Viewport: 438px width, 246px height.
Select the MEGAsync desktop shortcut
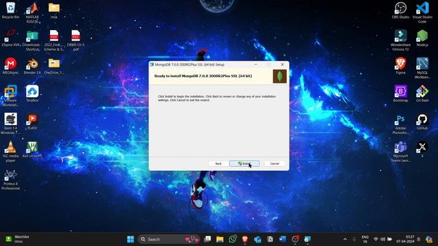pyautogui.click(x=11, y=66)
